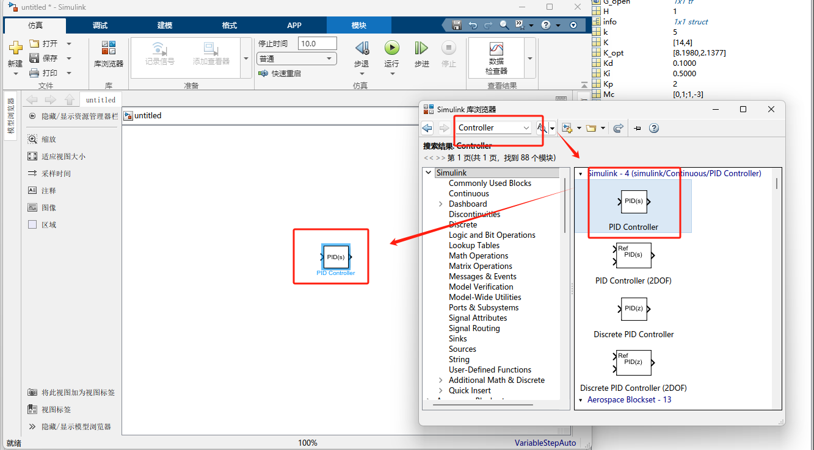
Task: Click 快速重启 fast restart icon
Action: tap(263, 73)
